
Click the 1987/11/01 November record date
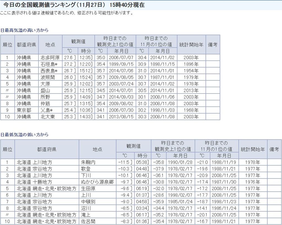click(x=162, y=77)
